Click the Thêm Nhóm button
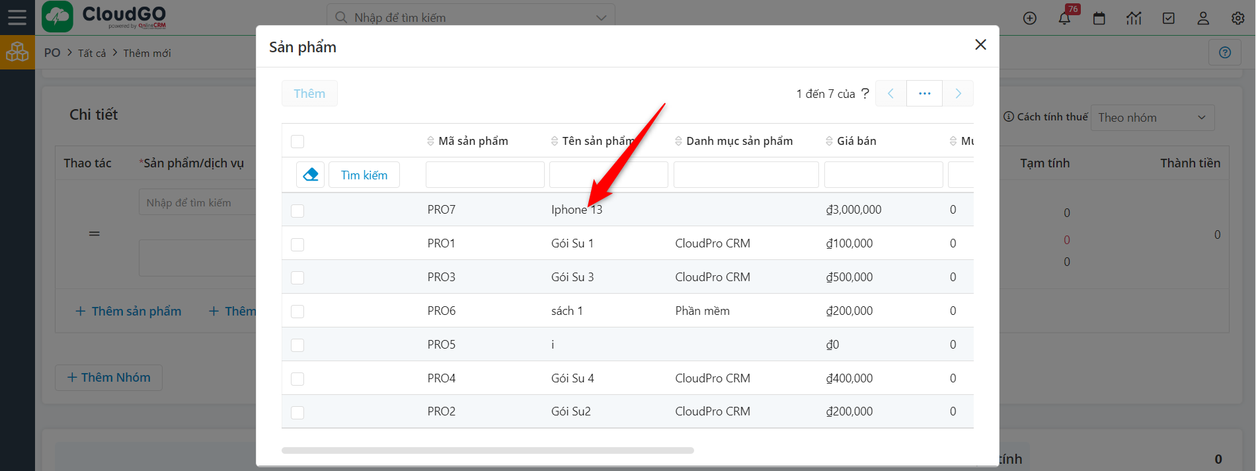 [x=108, y=377]
